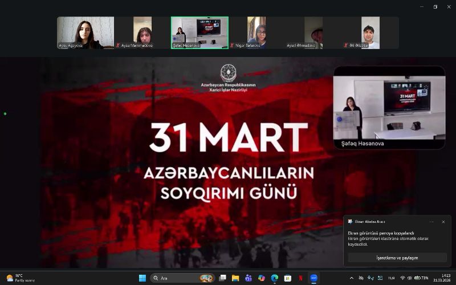Select Nigar Səfərova's video thumbnail

(256, 32)
